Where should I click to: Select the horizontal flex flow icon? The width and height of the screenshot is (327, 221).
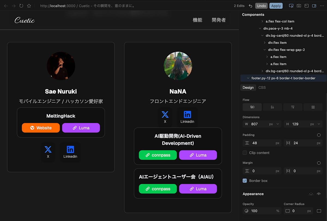(x=293, y=107)
